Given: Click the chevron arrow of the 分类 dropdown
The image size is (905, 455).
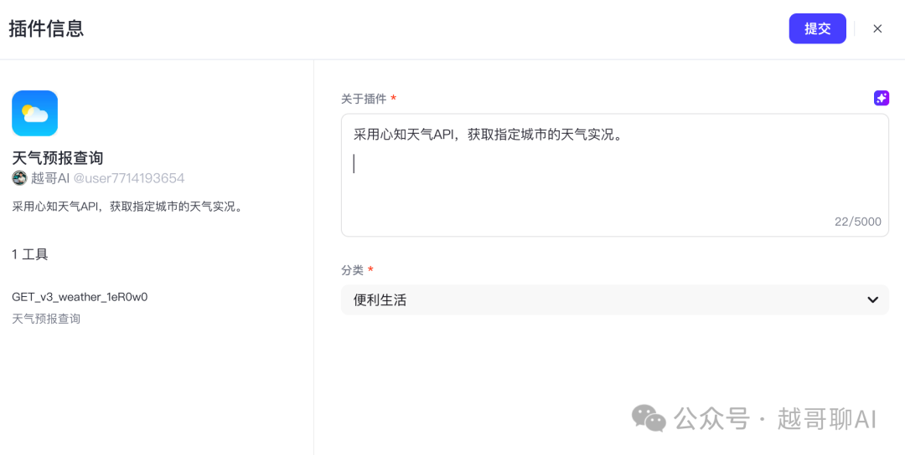Looking at the screenshot, I should click(872, 299).
